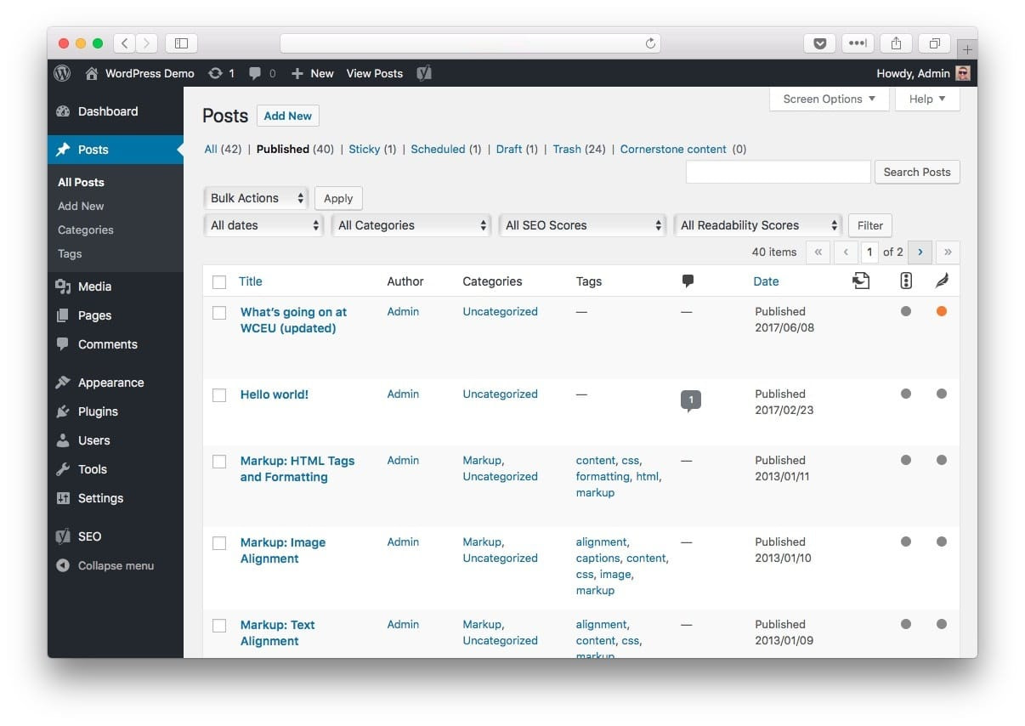Select all posts with header checkbox

click(x=219, y=281)
